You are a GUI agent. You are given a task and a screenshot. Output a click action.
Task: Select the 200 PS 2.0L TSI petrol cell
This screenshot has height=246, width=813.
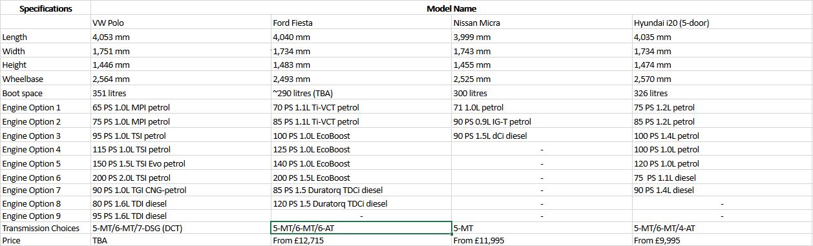181,178
